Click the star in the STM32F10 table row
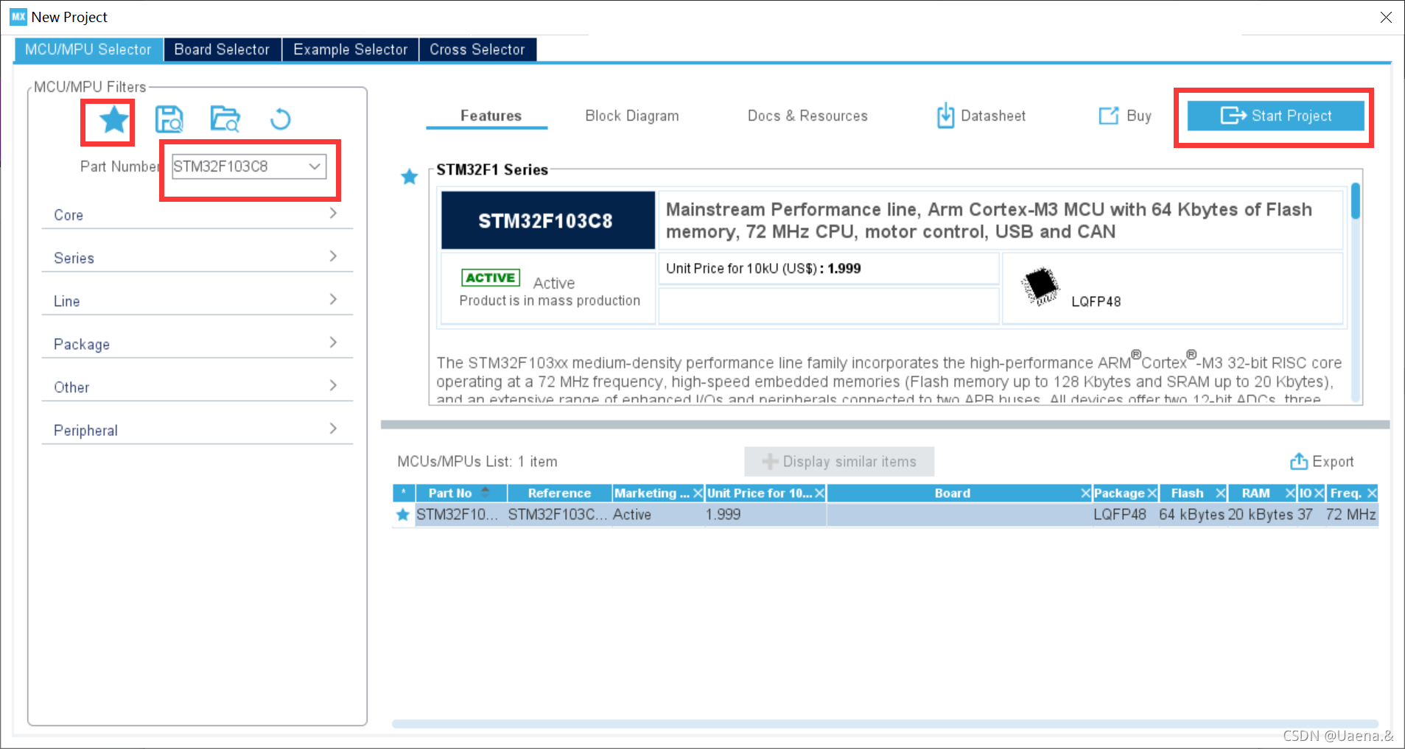This screenshot has width=1405, height=749. pyautogui.click(x=402, y=515)
